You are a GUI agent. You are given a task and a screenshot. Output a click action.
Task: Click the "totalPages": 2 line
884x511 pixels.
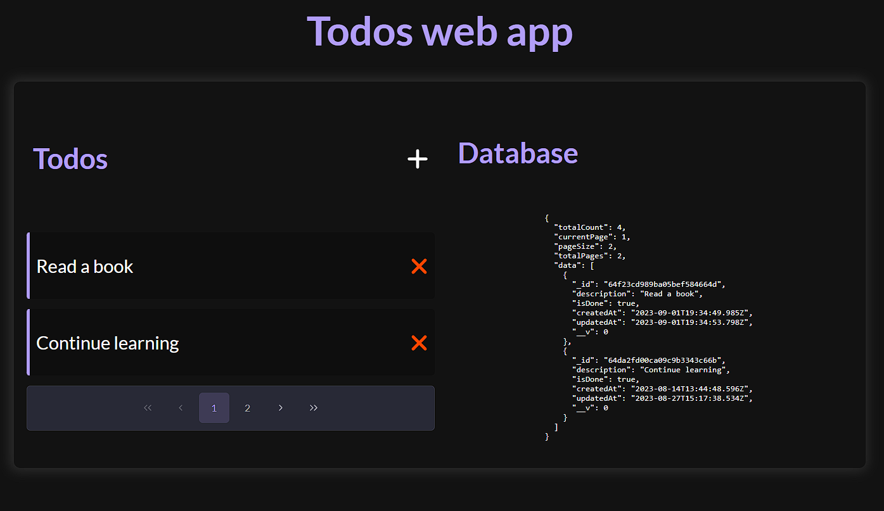point(590,256)
